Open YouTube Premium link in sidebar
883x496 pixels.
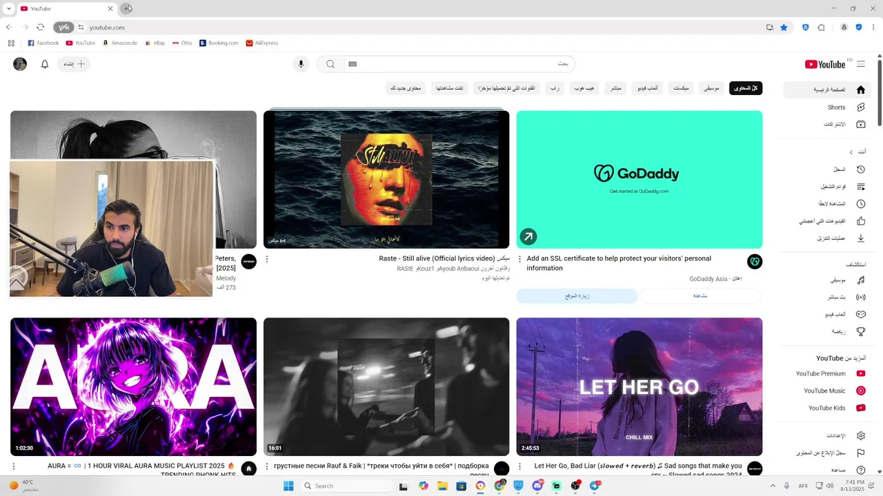coord(826,373)
